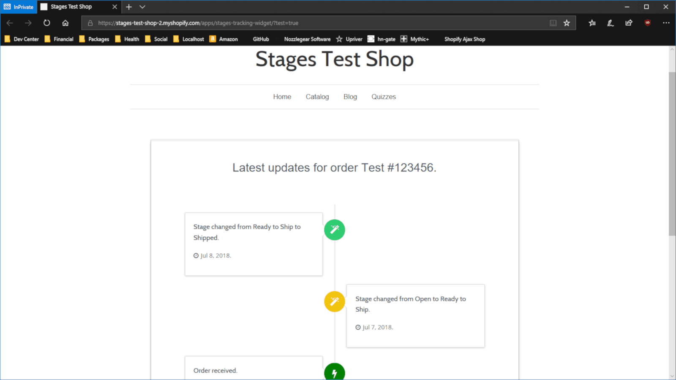Viewport: 676px width, 380px height.
Task: Open the browser home page icon
Action: tap(65, 23)
